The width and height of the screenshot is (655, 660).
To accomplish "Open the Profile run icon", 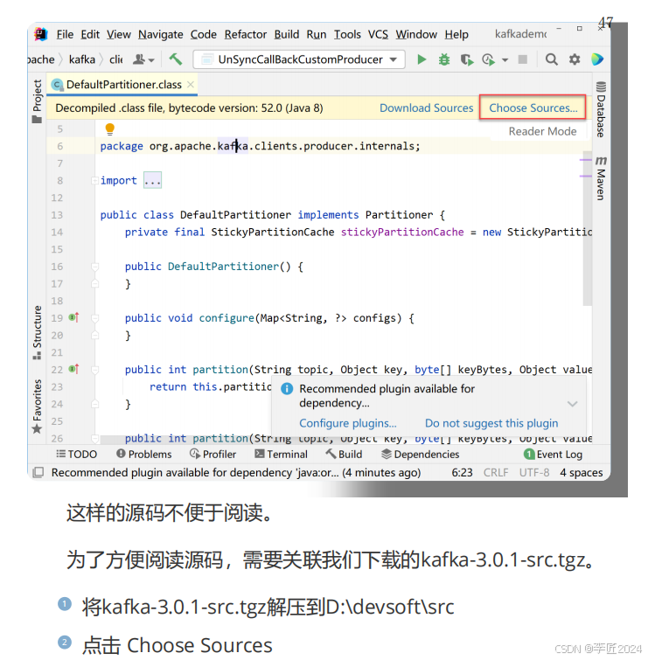I will [488, 59].
